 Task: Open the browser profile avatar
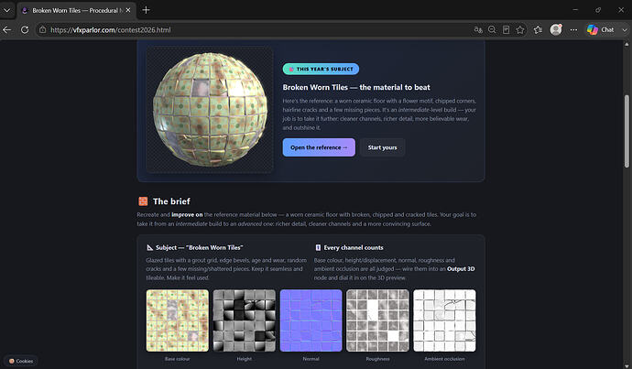556,29
